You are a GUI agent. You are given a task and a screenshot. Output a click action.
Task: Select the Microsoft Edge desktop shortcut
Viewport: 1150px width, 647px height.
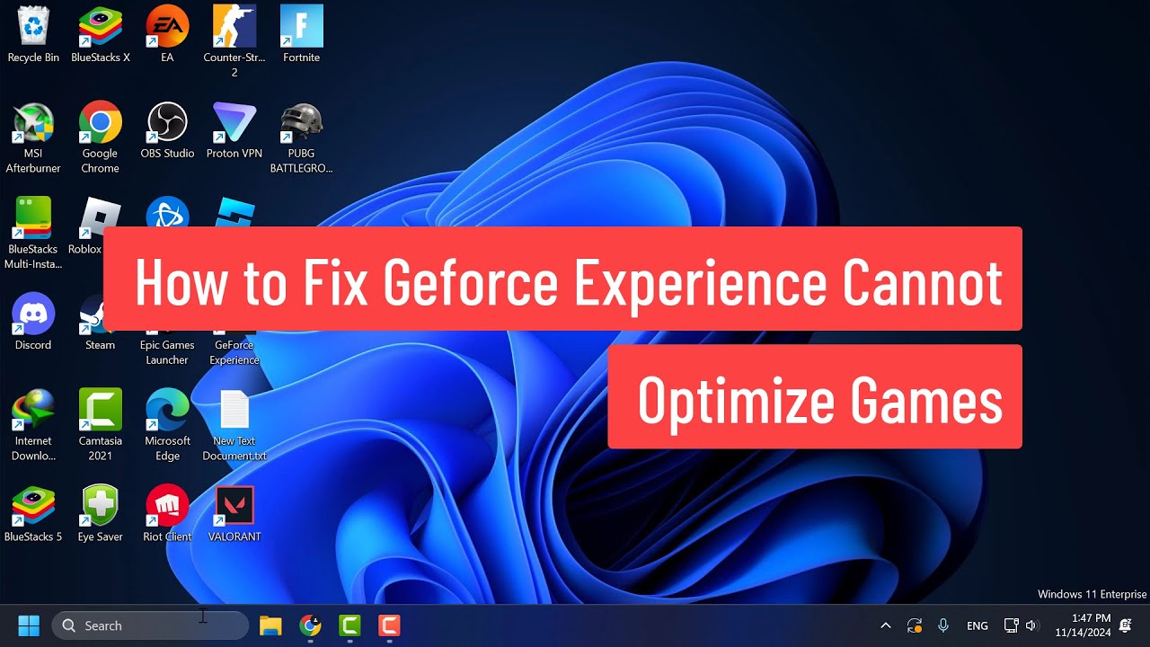(167, 426)
